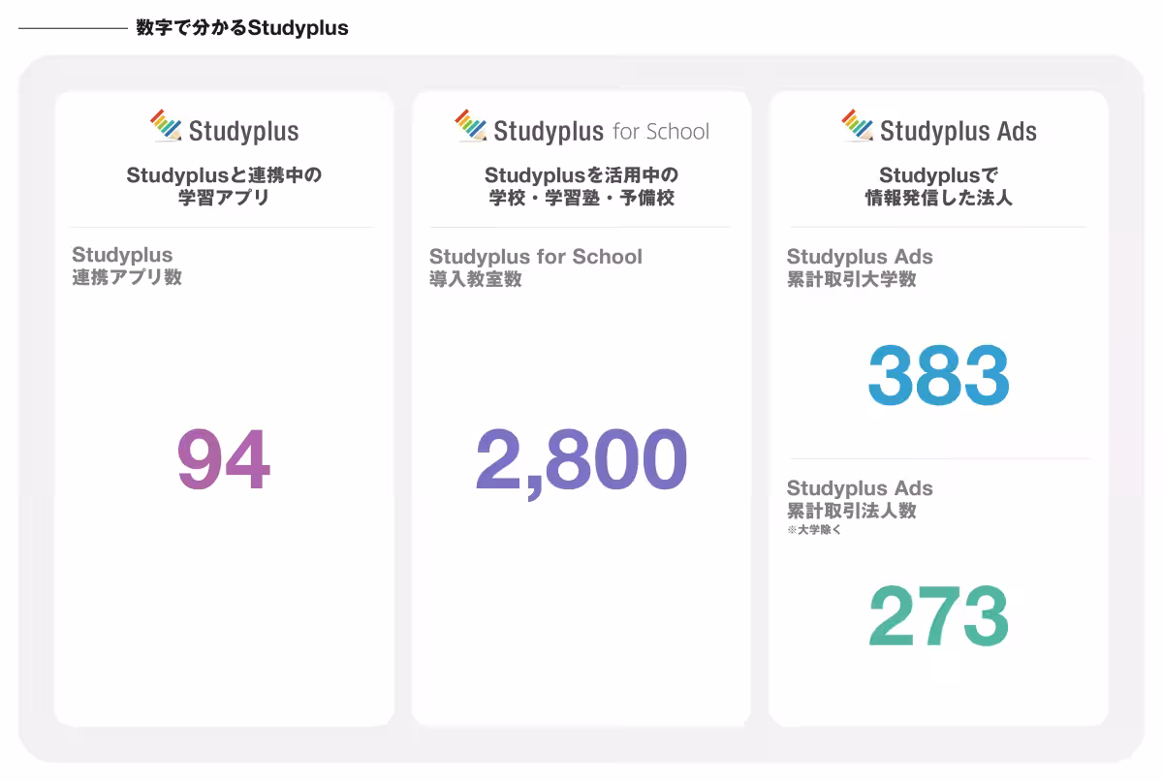The height and width of the screenshot is (781, 1163).
Task: Click the 'Studyplusと連携中の学習アプリ' heading
Action: coord(224,187)
